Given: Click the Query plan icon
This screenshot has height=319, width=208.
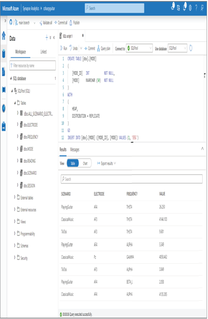Looking at the screenshot, I should click(x=98, y=49).
